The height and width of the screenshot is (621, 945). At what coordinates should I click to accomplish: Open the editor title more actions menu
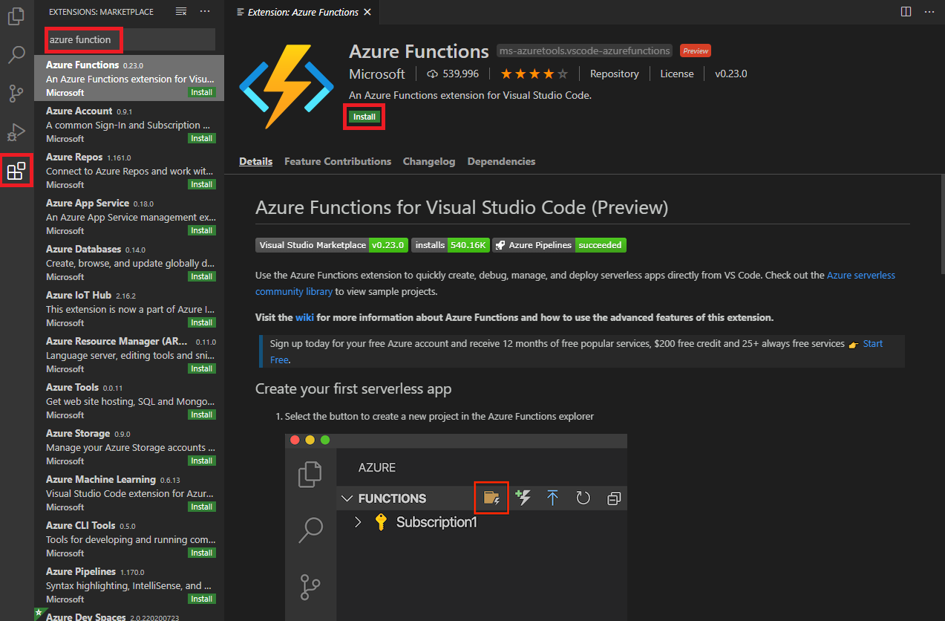tap(929, 12)
